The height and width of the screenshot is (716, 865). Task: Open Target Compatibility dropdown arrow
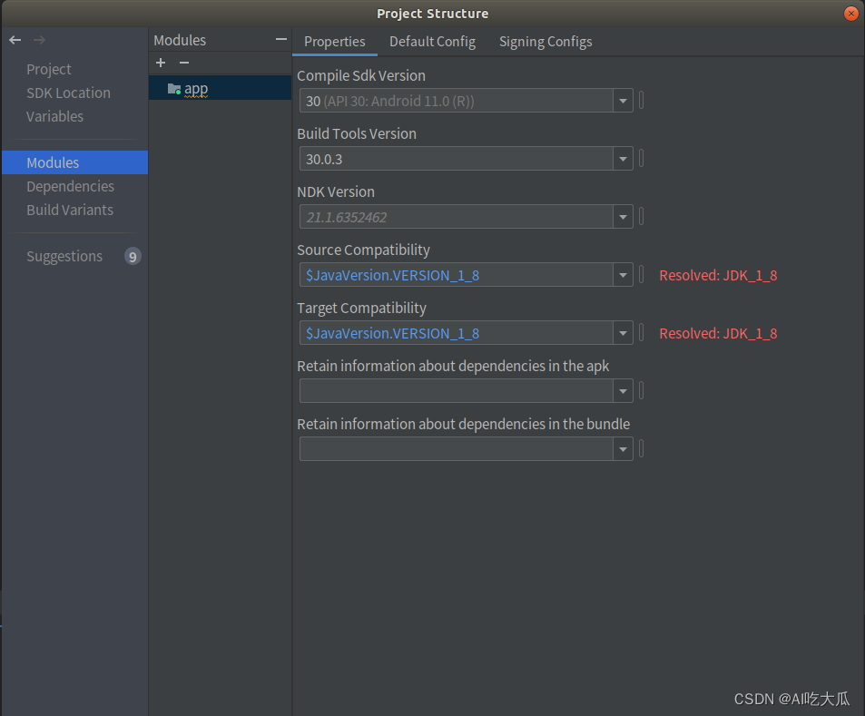[x=623, y=334]
